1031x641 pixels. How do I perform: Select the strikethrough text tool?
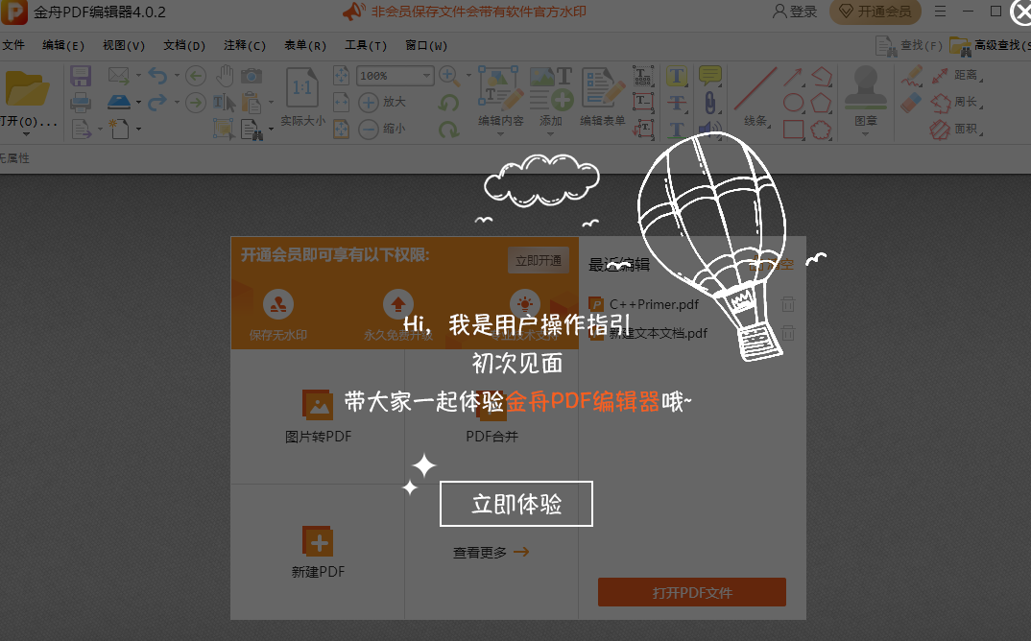coord(677,104)
